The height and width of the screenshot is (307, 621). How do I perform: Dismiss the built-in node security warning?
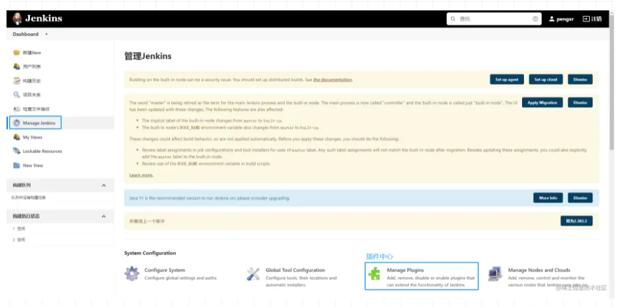580,79
